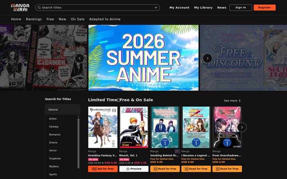This screenshot has height=179, width=287.
Task: Open My Account page
Action: (x=179, y=8)
